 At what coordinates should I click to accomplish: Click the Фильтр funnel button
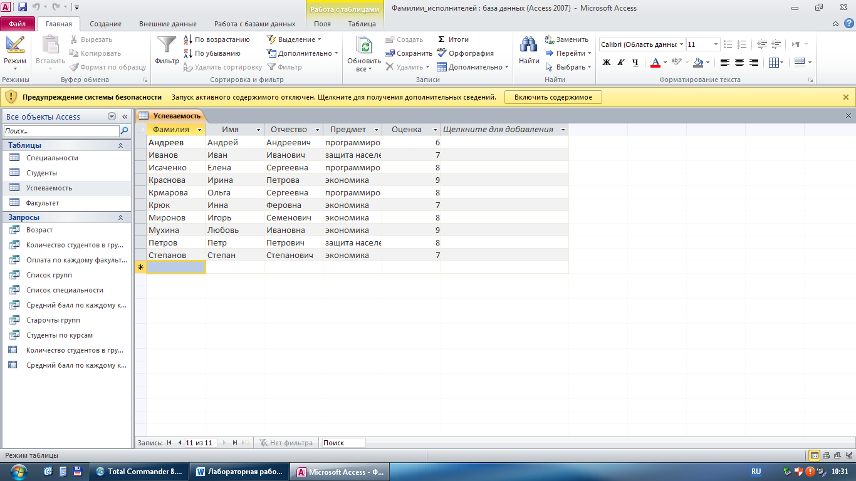pyautogui.click(x=167, y=50)
